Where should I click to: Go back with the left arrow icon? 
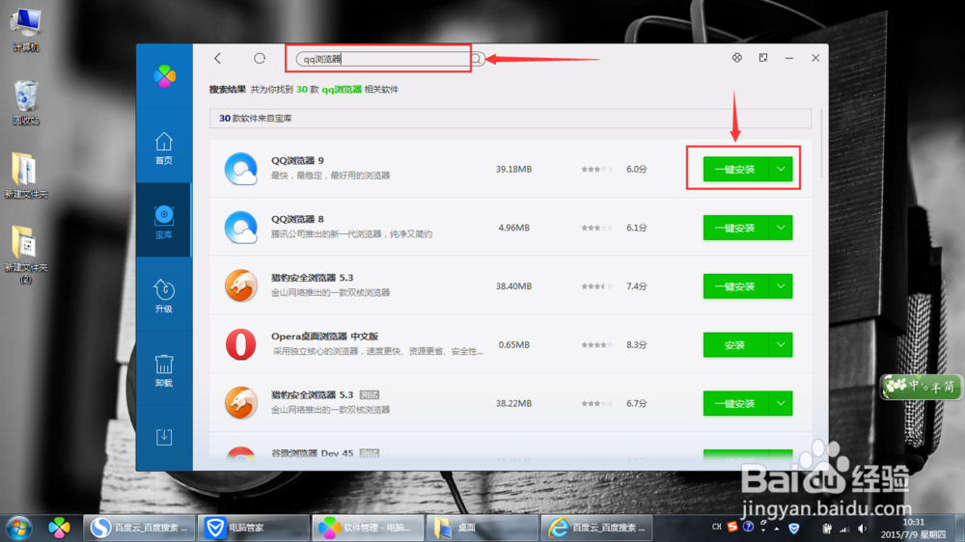[x=217, y=59]
